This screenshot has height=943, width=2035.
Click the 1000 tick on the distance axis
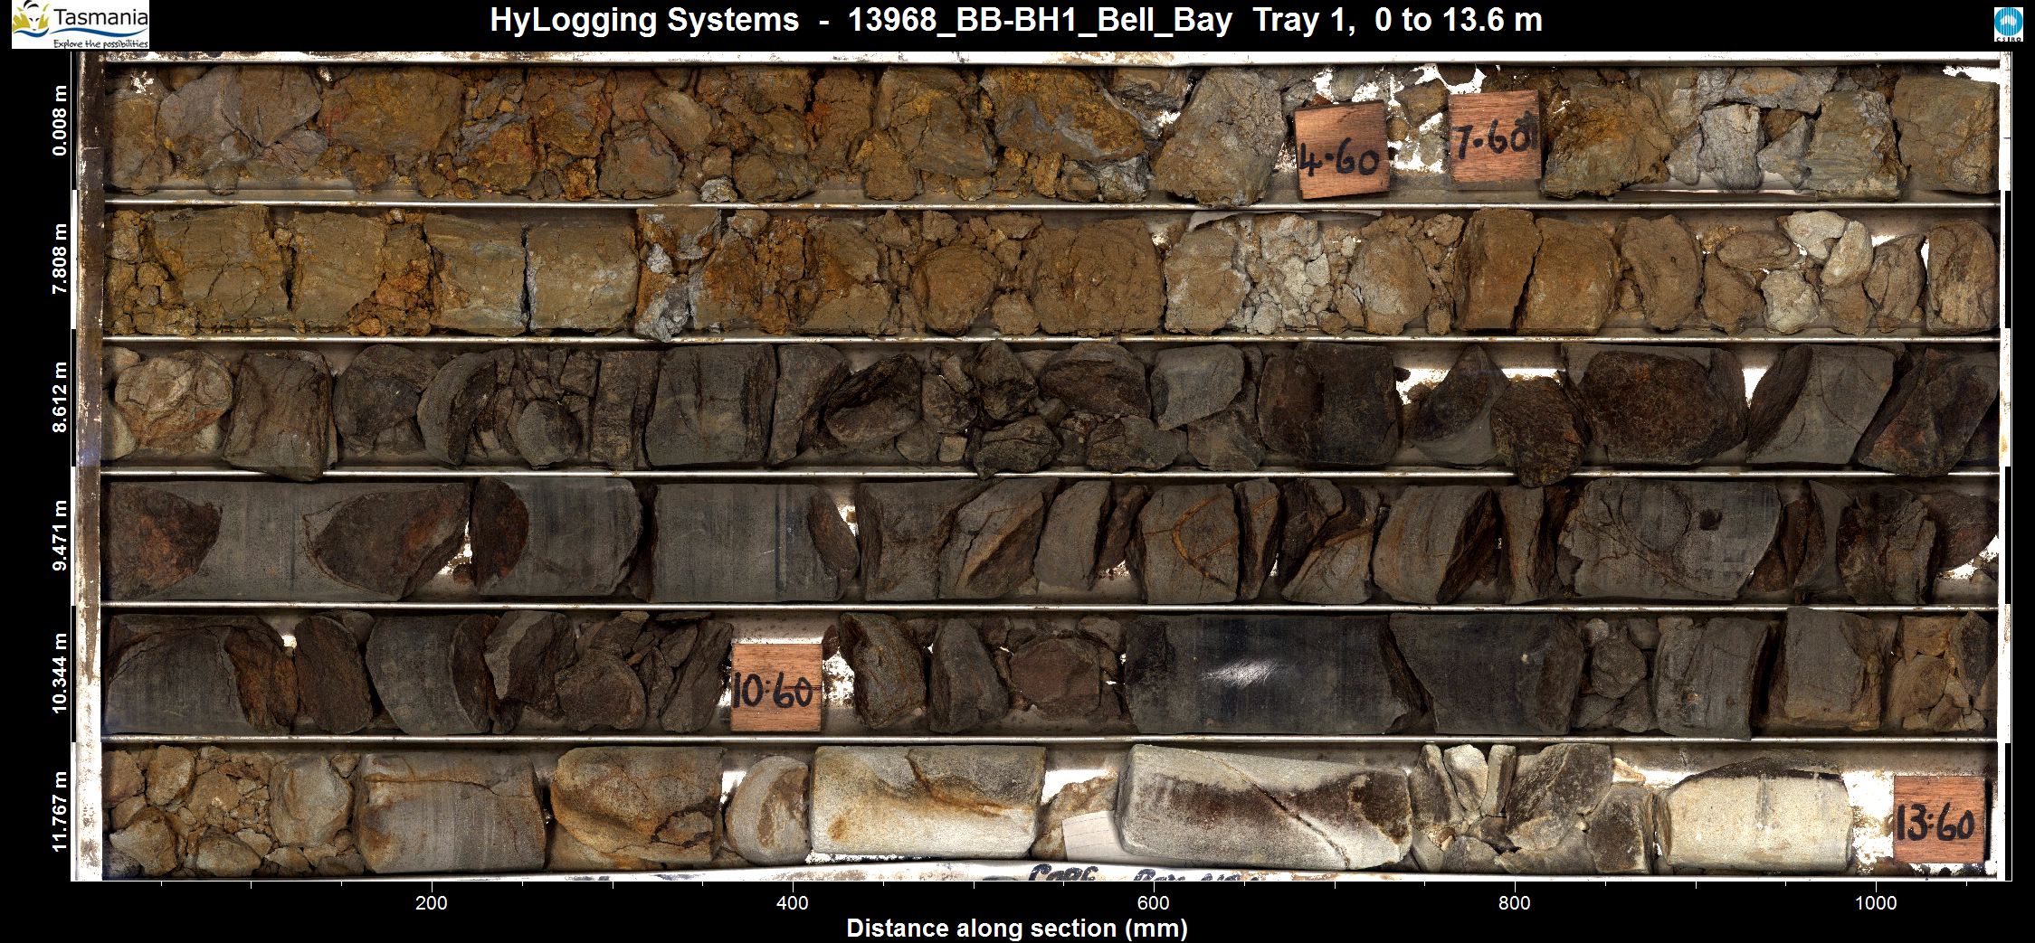coord(1875,902)
